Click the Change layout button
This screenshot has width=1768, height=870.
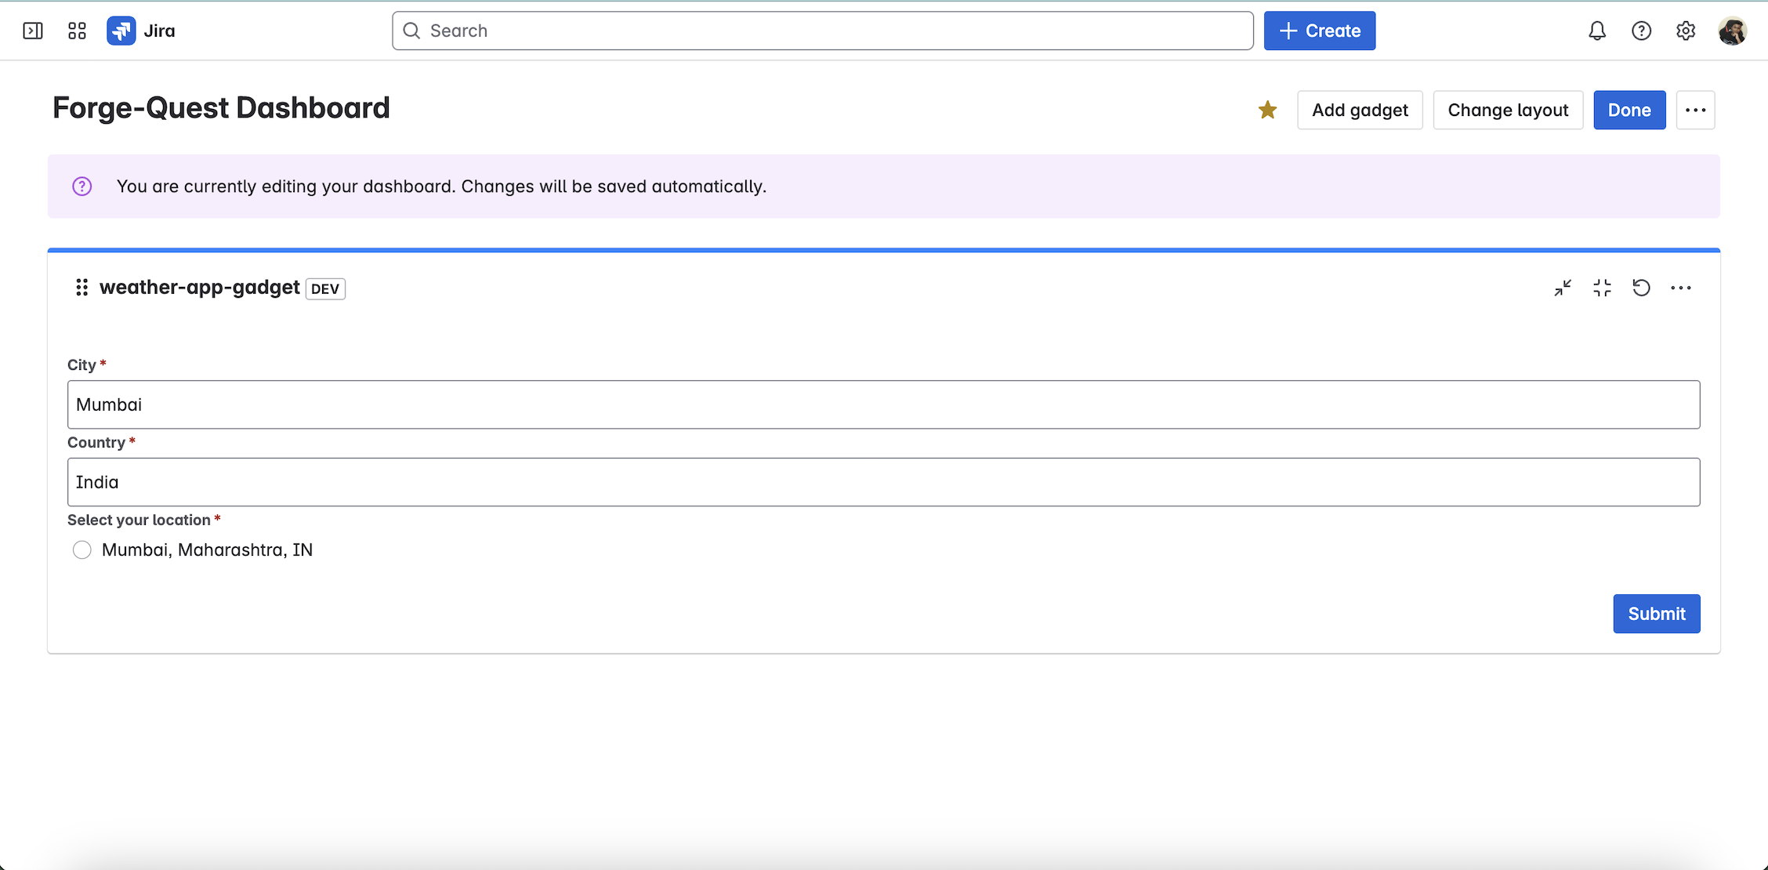[x=1508, y=110]
